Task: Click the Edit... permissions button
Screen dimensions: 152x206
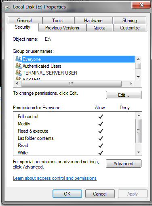Action: click(x=124, y=95)
